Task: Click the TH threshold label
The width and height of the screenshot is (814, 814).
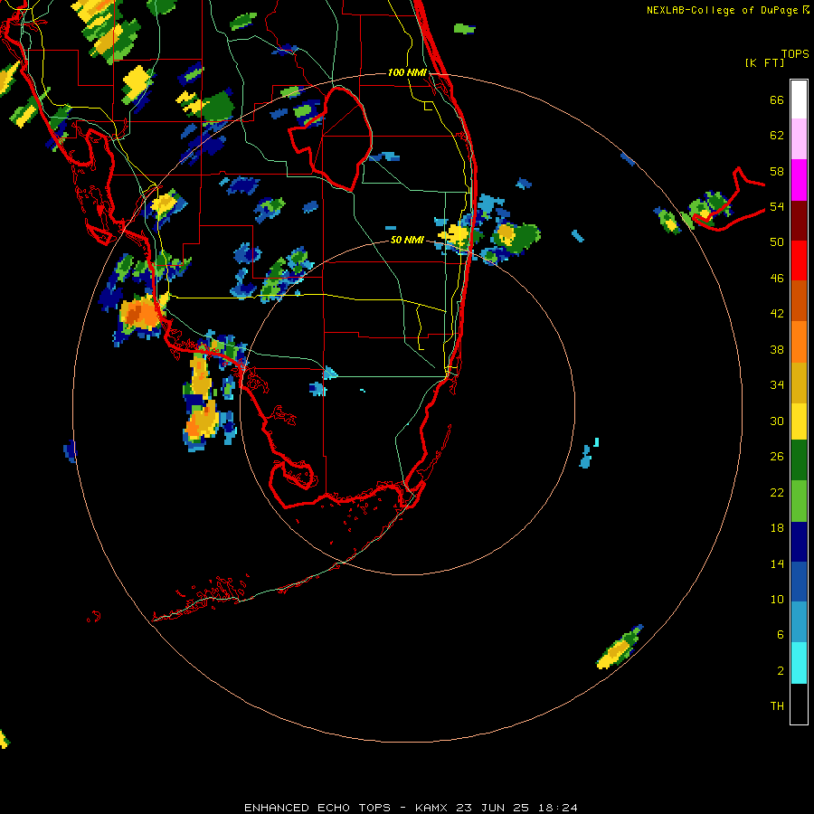Action: [777, 706]
